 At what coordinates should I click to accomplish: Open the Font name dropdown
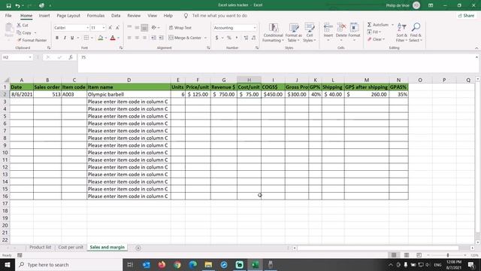(x=87, y=28)
